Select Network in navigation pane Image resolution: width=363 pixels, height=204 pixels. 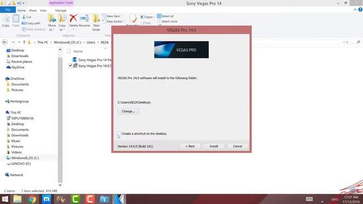(x=14, y=175)
